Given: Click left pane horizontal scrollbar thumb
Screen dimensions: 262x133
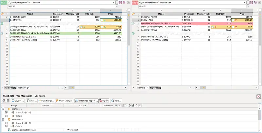Looking at the screenshot, I should 72,88.
